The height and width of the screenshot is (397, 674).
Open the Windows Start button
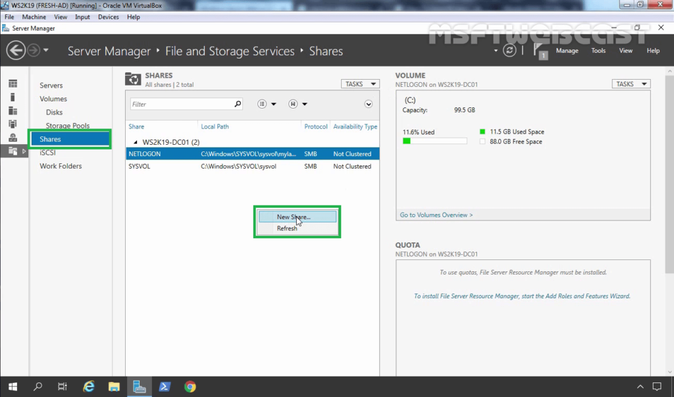click(x=13, y=386)
